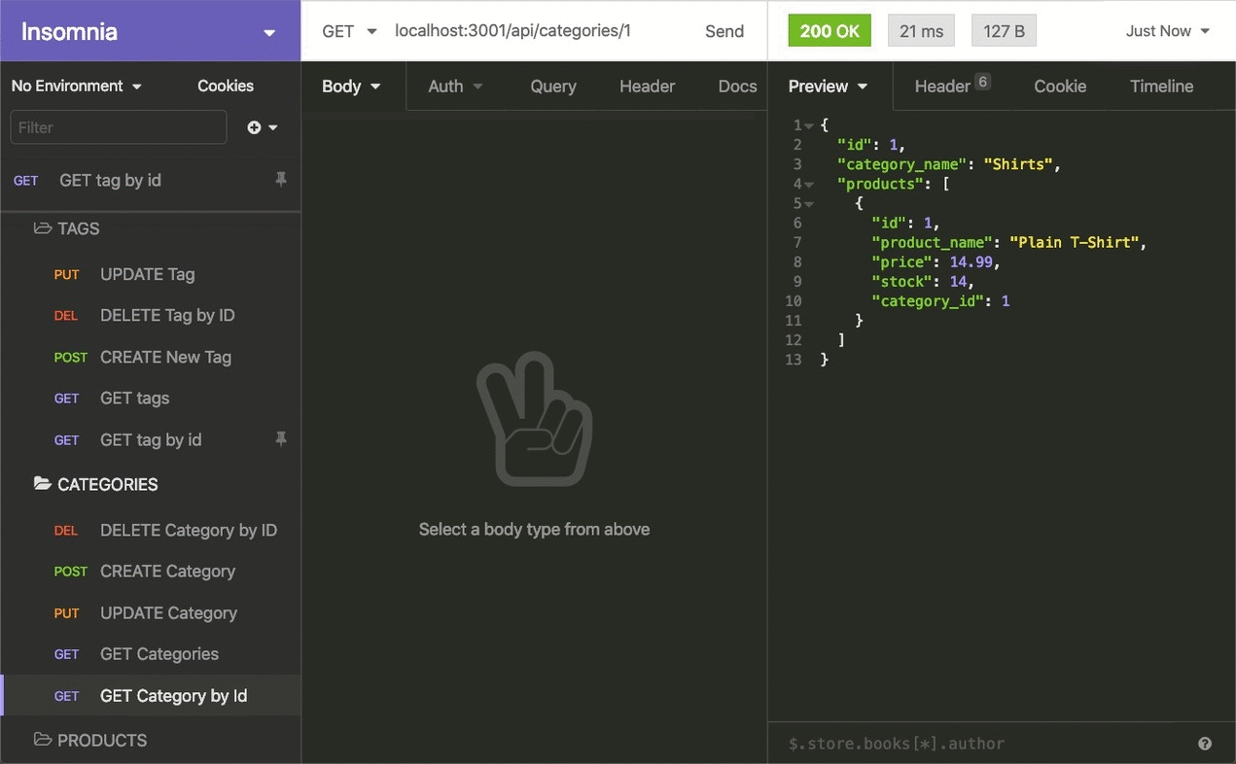
Task: Open the JSONPath filter help question mark icon
Action: pos(1205,743)
